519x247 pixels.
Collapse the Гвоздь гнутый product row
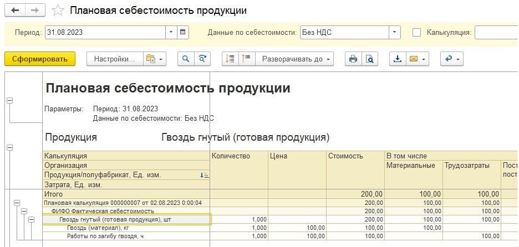point(31,219)
